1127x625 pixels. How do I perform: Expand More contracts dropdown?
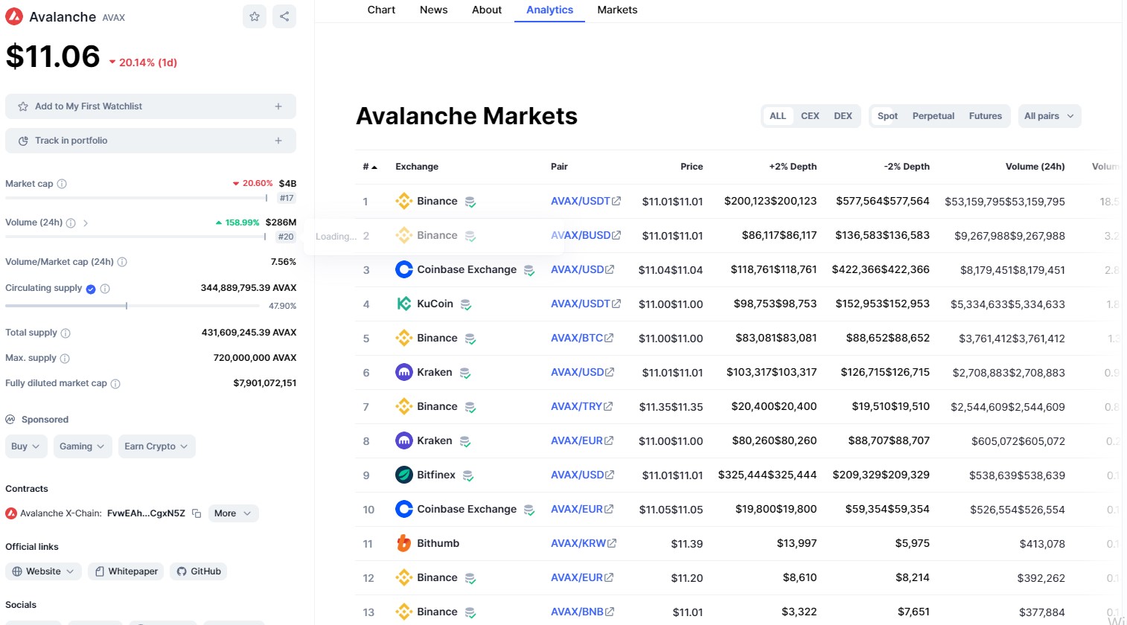(x=234, y=513)
